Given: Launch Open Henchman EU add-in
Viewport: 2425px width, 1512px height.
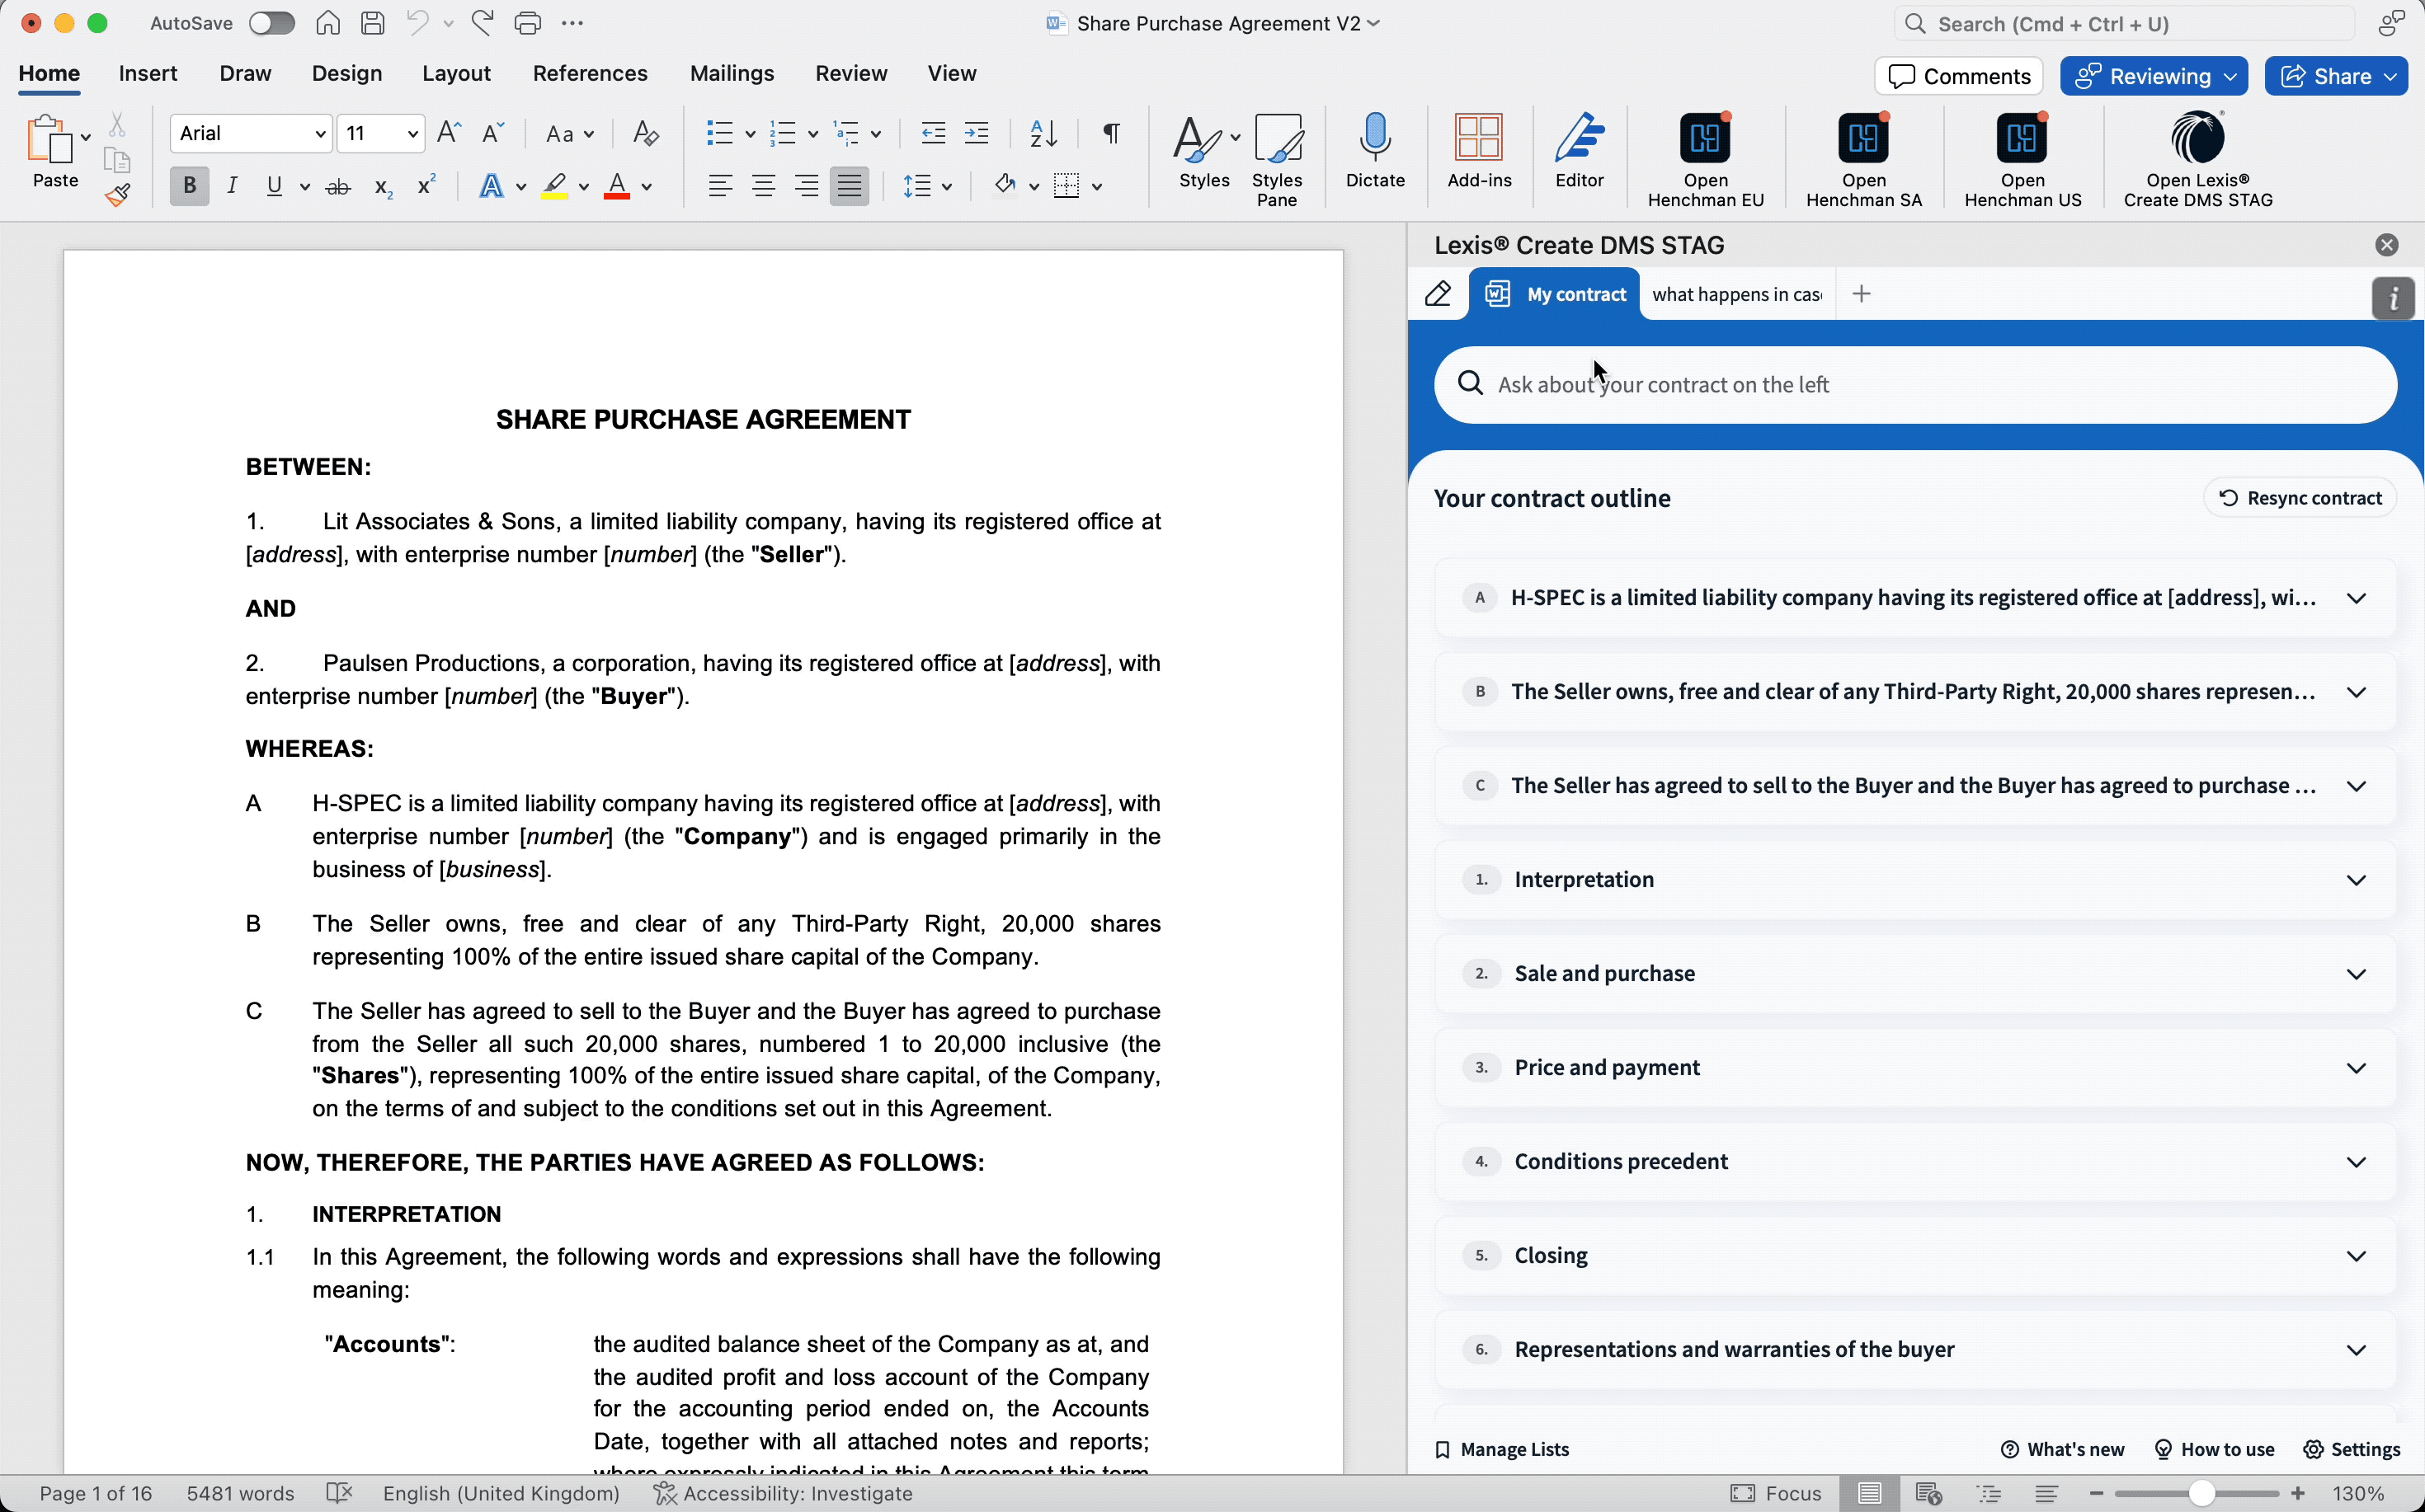Looking at the screenshot, I should [1705, 140].
